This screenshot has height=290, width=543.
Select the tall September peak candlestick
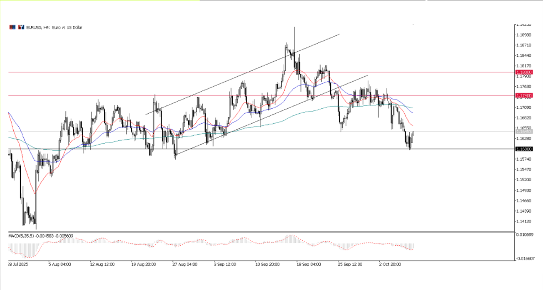pyautogui.click(x=295, y=41)
